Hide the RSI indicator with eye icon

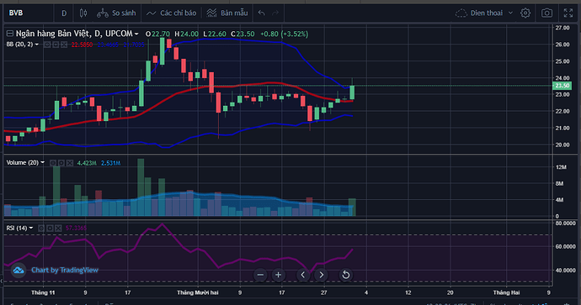click(x=41, y=228)
